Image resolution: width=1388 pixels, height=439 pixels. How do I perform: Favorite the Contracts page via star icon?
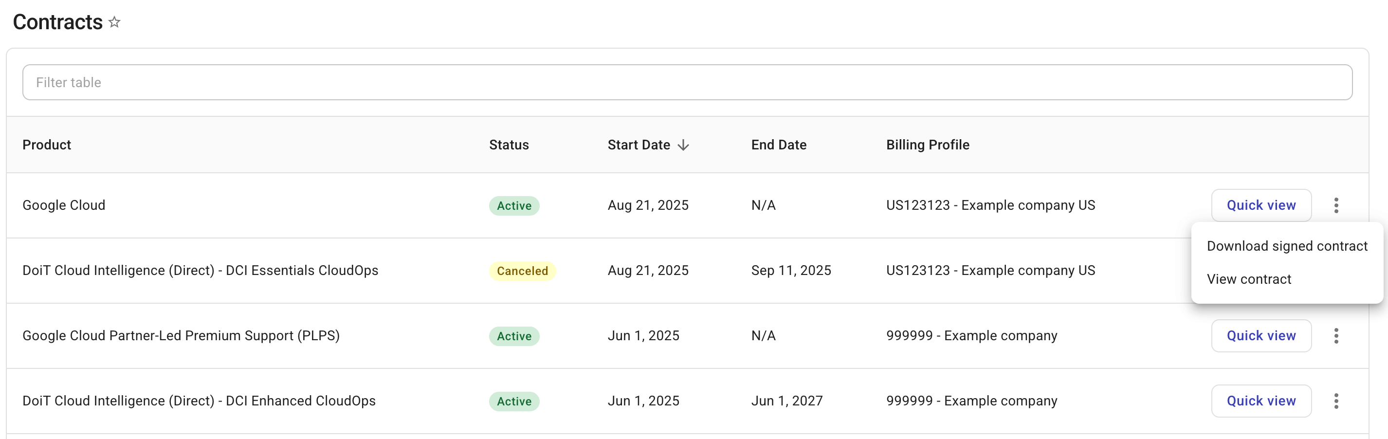(114, 22)
